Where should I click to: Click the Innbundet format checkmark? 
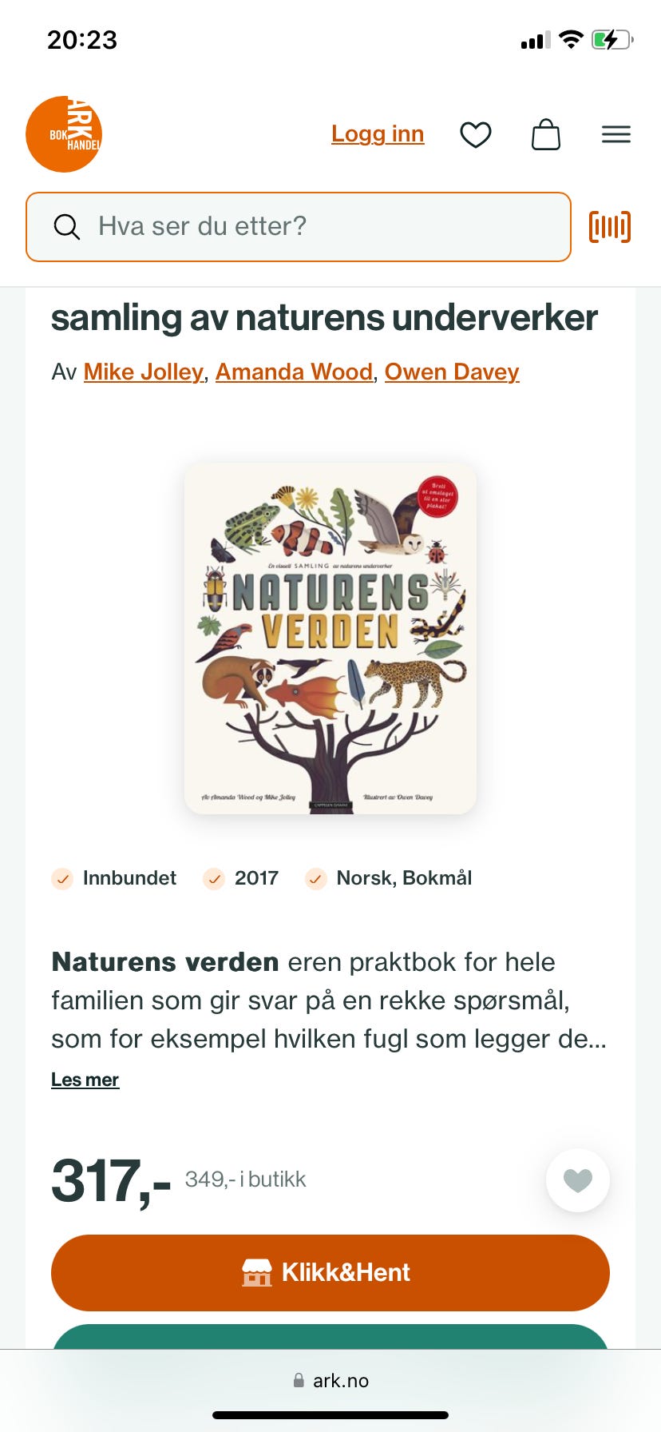click(x=62, y=879)
